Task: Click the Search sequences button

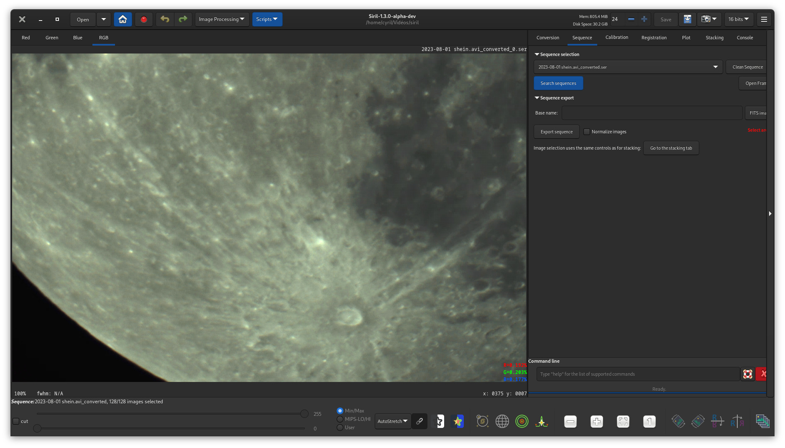Action: [x=558, y=83]
